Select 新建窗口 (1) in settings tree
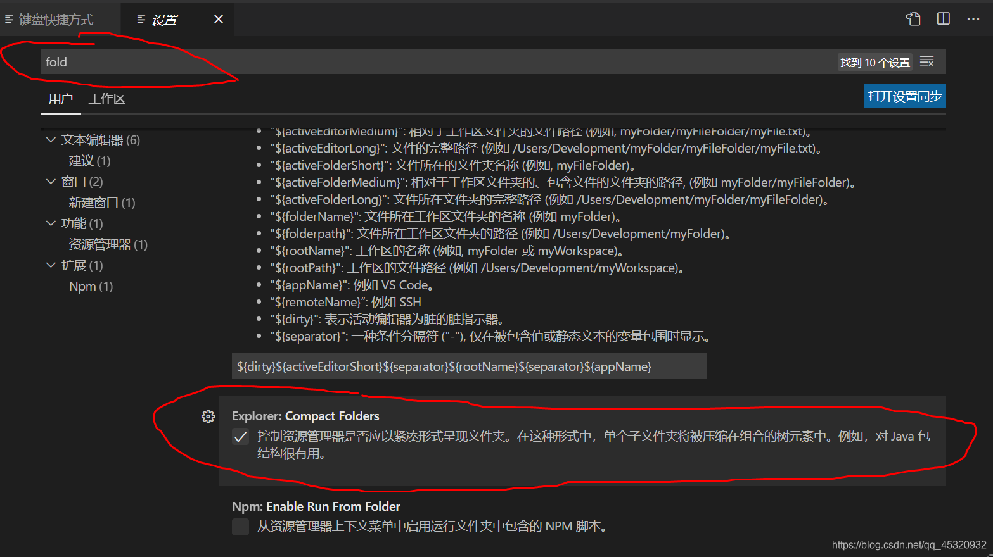This screenshot has width=993, height=557. pos(102,203)
